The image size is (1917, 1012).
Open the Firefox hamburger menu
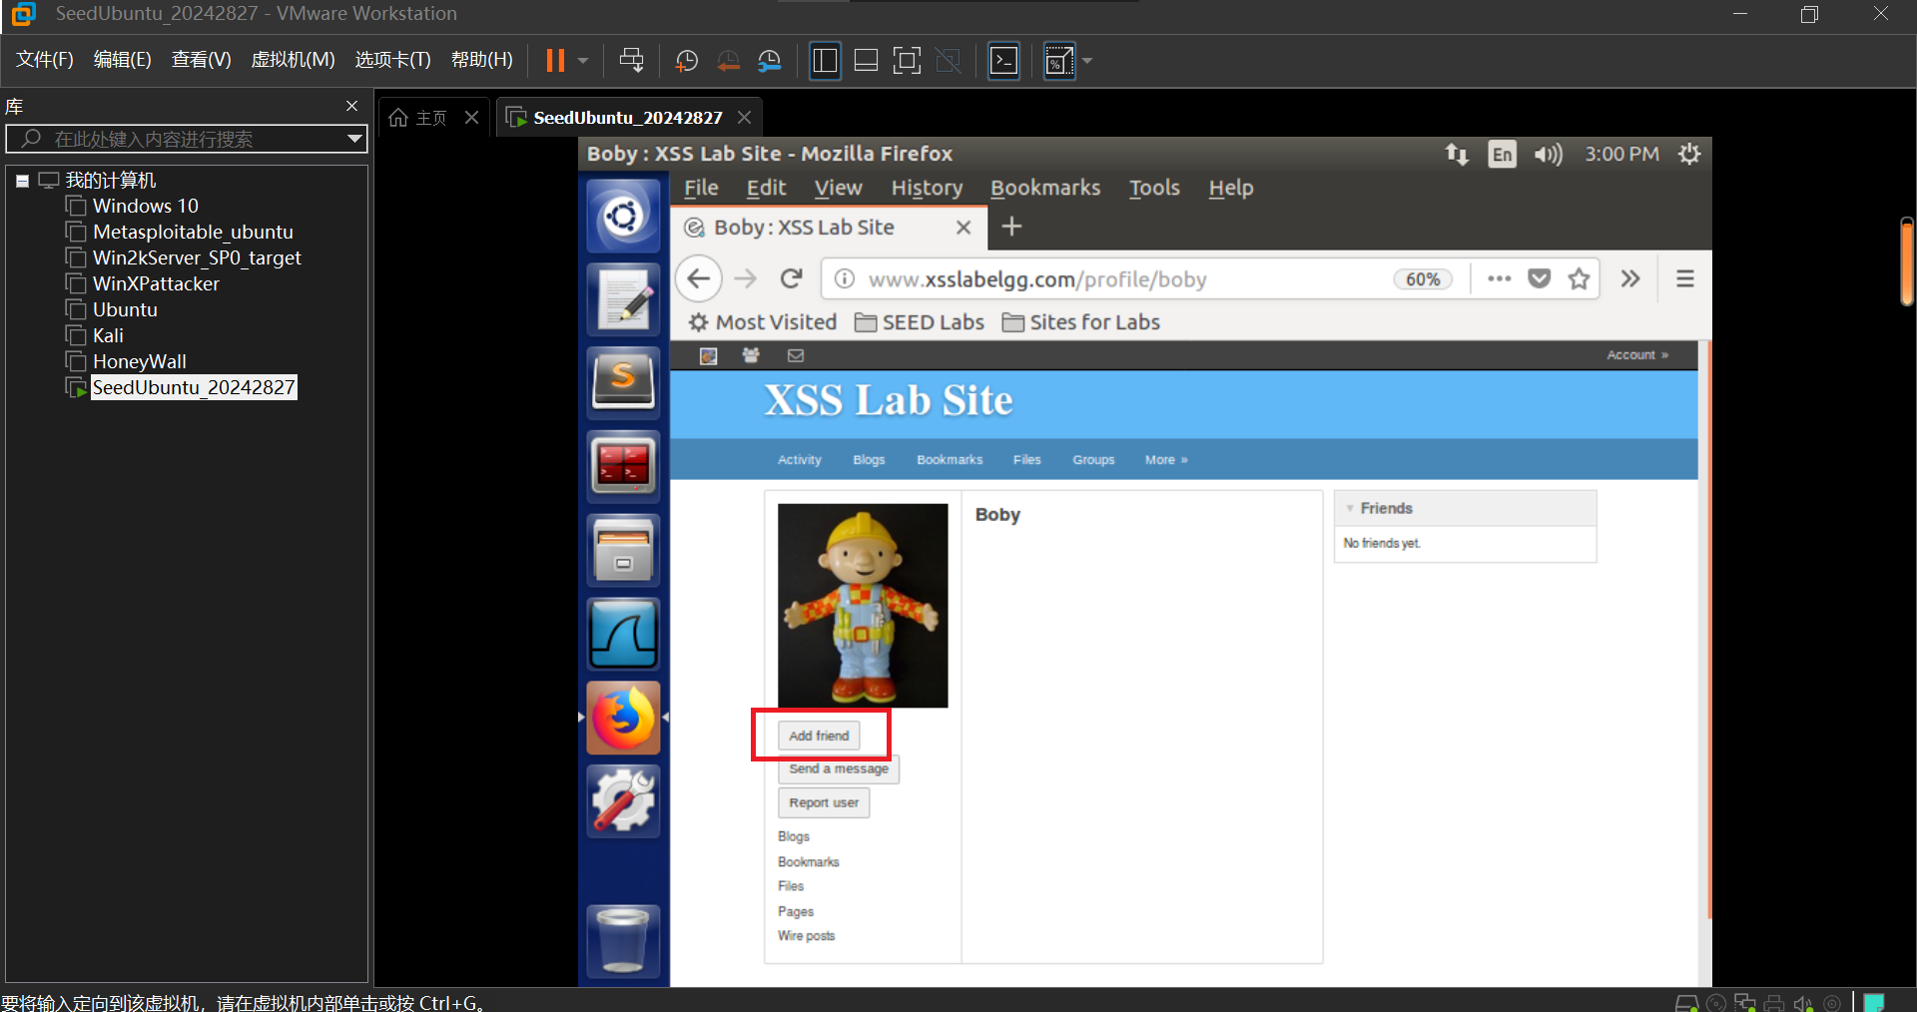pyautogui.click(x=1685, y=278)
